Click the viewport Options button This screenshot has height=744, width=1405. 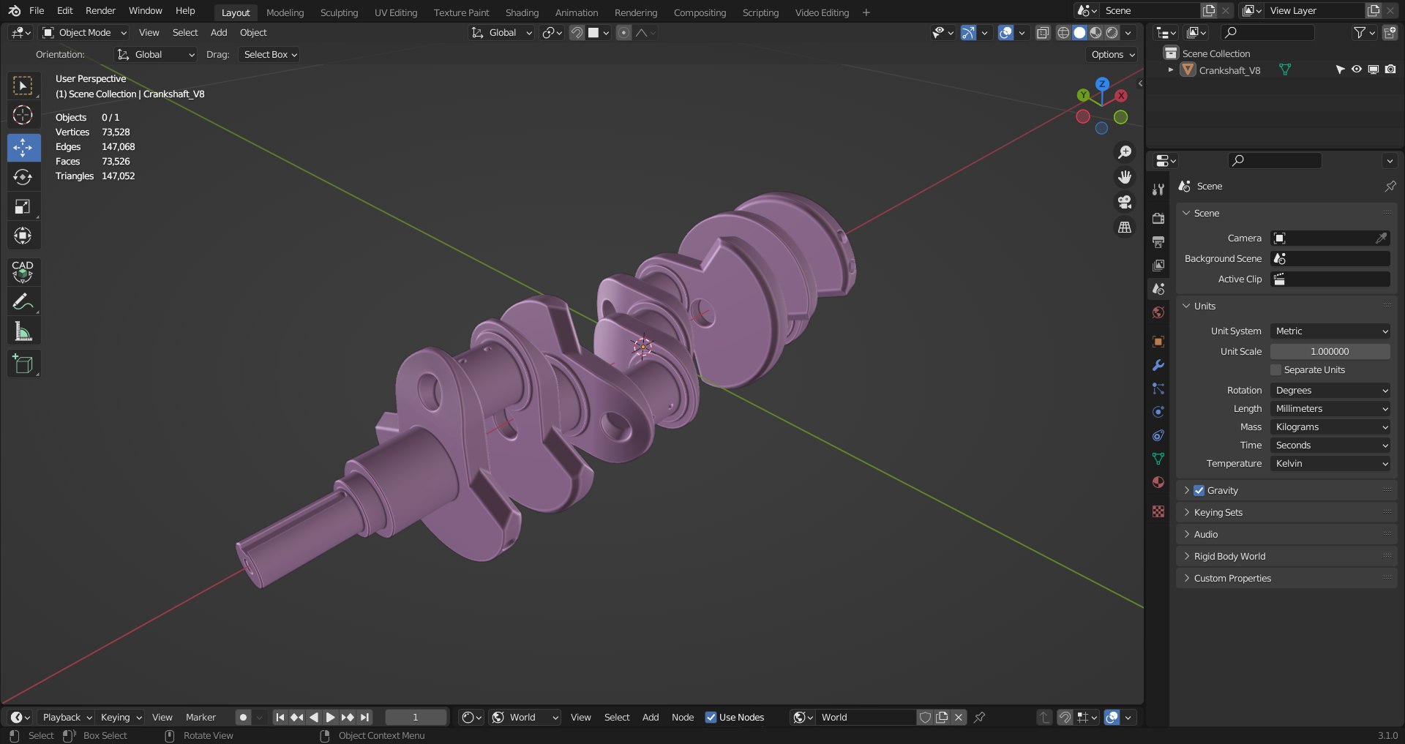[x=1112, y=55]
